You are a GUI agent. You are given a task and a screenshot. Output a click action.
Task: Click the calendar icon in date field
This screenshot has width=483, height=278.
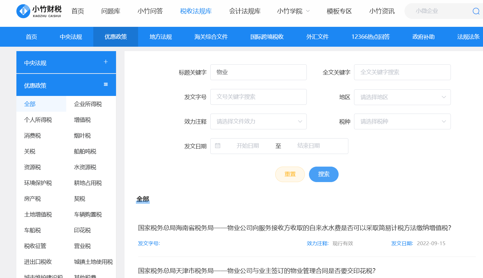[x=218, y=146]
